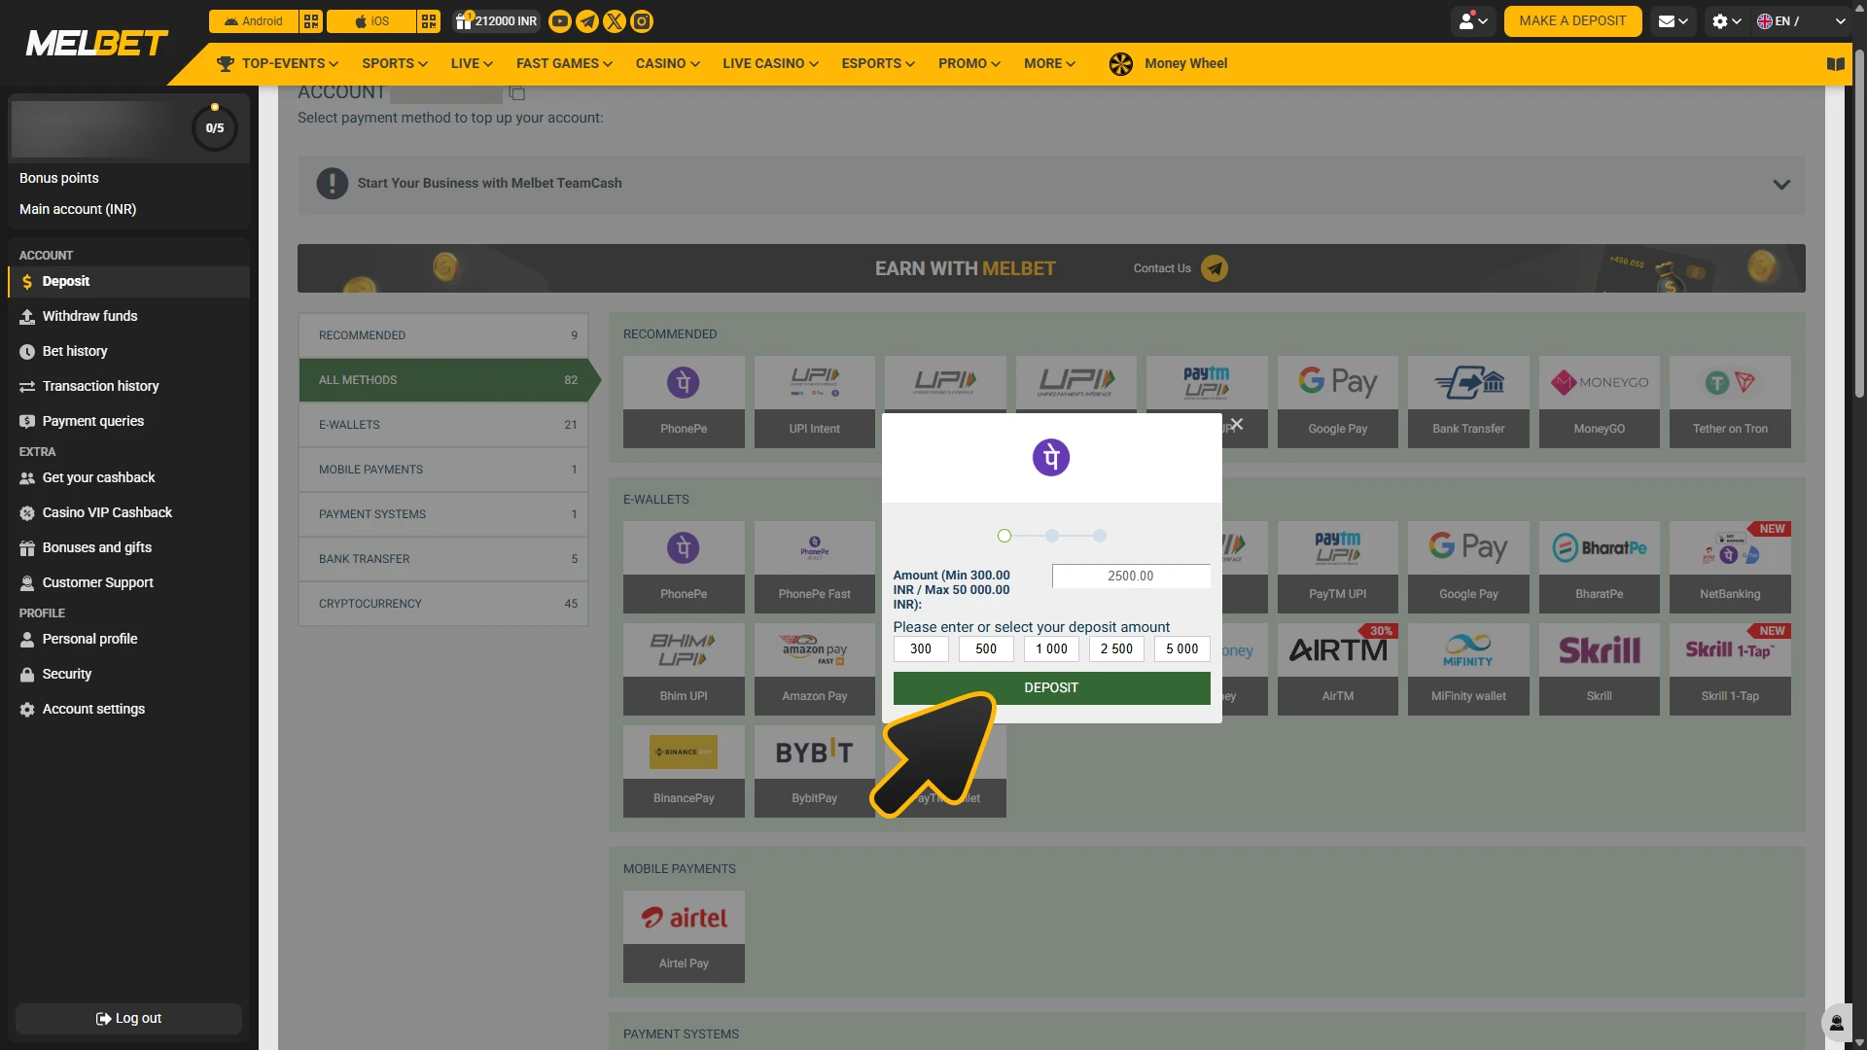
Task: Select PhonePe in Recommended methods
Action: click(x=684, y=402)
